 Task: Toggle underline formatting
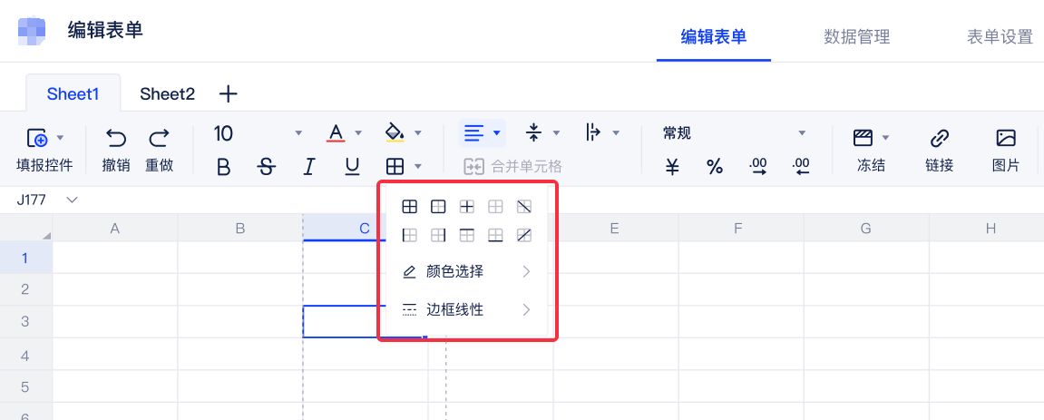coord(352,166)
